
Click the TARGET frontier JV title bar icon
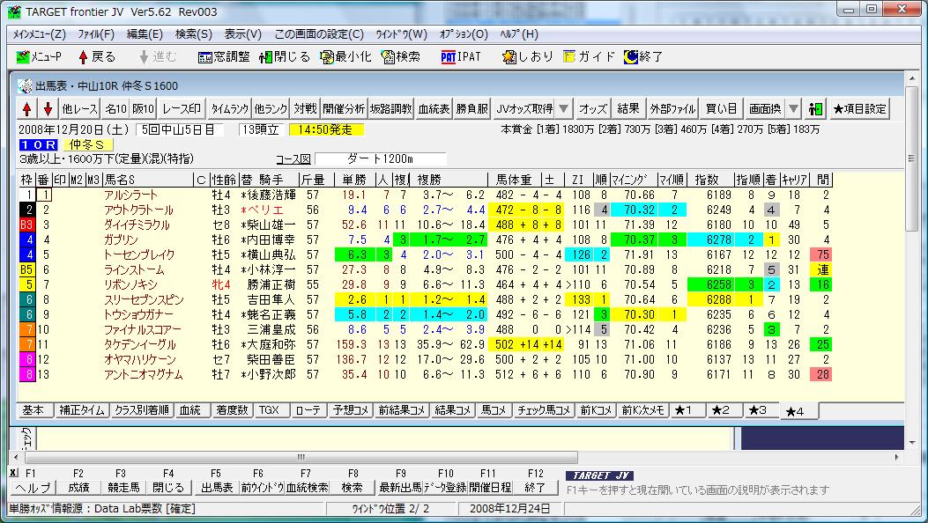click(x=14, y=11)
